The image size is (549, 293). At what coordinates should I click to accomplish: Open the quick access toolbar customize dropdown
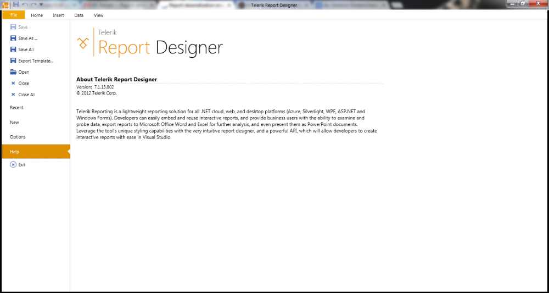41,4
